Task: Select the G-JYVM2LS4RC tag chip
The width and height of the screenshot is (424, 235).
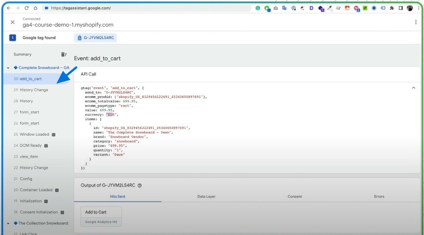Action: pos(96,38)
